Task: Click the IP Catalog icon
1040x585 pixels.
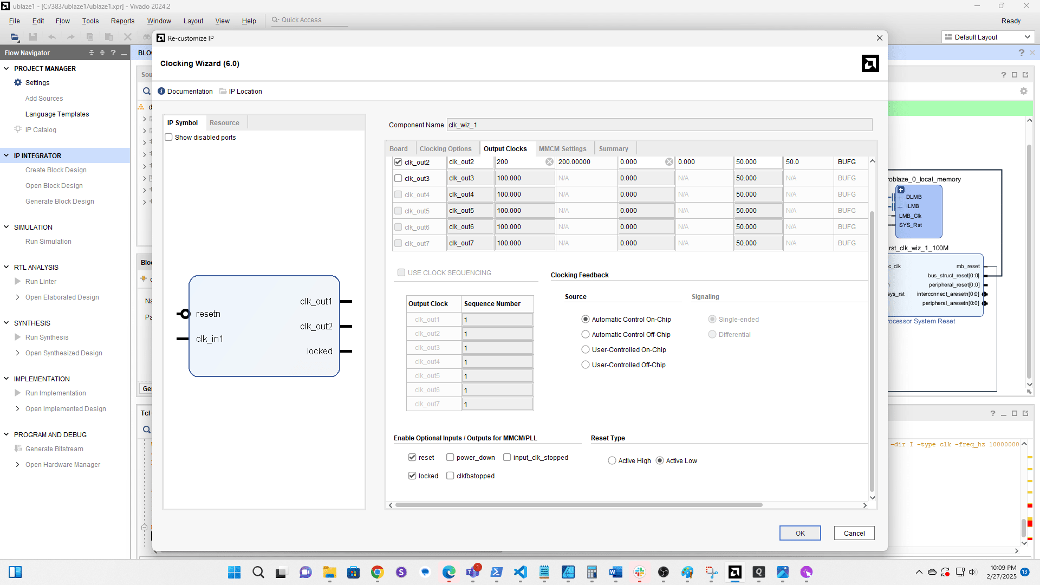Action: point(18,129)
